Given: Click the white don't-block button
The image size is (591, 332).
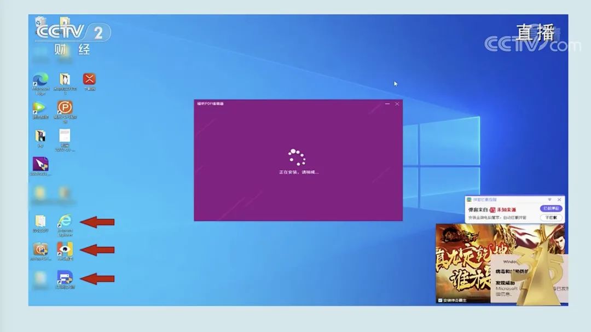Looking at the screenshot, I should 551,218.
